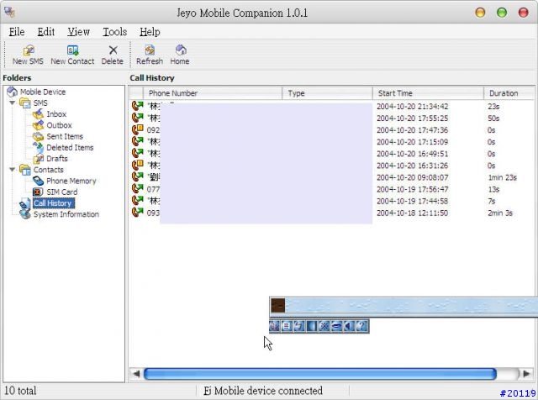
Task: Click missed call icon for 17:47:36 row
Action: (138, 129)
